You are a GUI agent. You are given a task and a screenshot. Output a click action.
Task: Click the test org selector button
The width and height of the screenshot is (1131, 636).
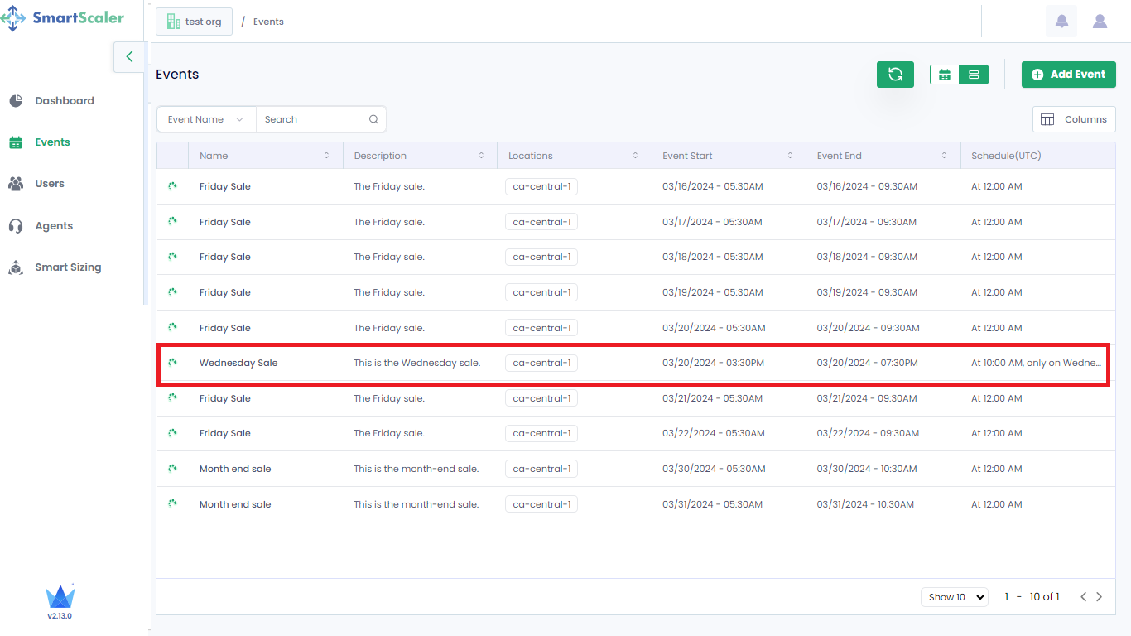pyautogui.click(x=194, y=22)
